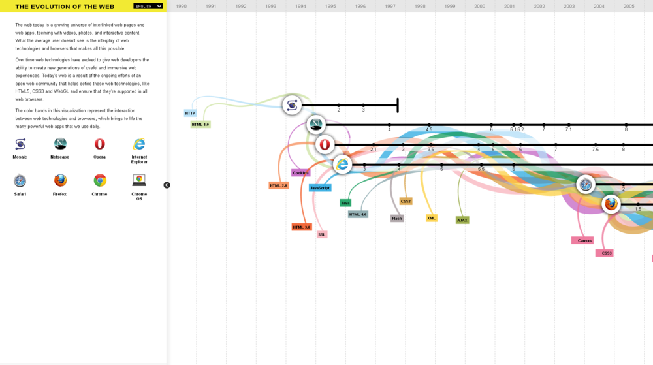Image resolution: width=653 pixels, height=365 pixels.
Task: Select the Netscape icon in the legend
Action: [x=60, y=144]
